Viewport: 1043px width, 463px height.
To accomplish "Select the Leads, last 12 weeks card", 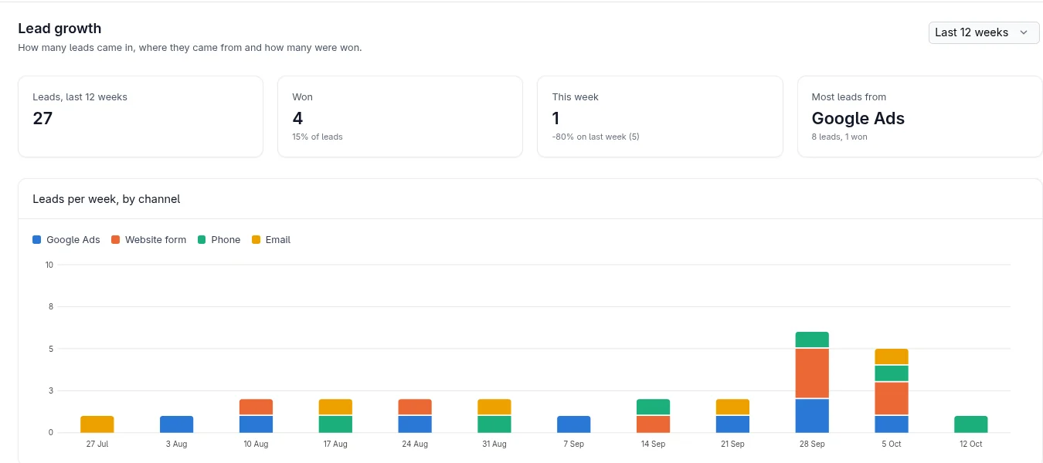I will point(141,117).
